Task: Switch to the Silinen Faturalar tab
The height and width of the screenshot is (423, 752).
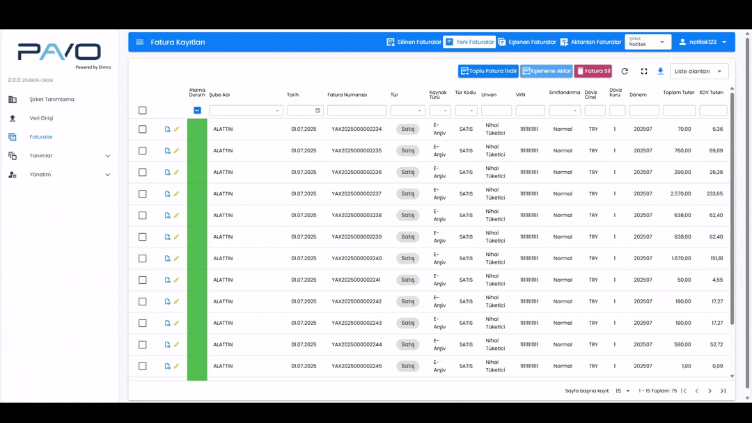Action: pos(414,42)
